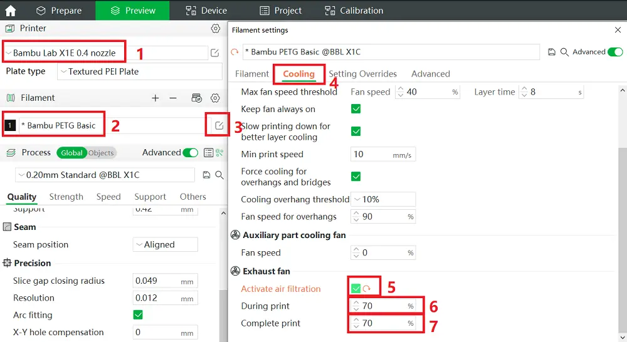Close the Filament settings dialog

pos(618,30)
